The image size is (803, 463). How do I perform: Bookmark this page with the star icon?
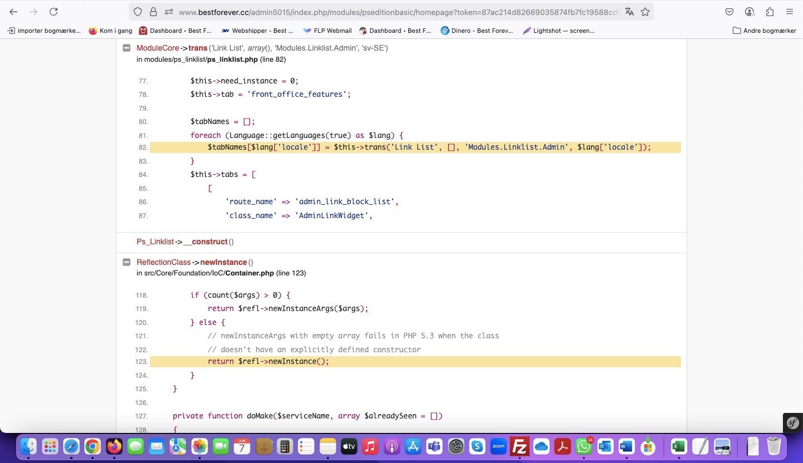tap(645, 12)
